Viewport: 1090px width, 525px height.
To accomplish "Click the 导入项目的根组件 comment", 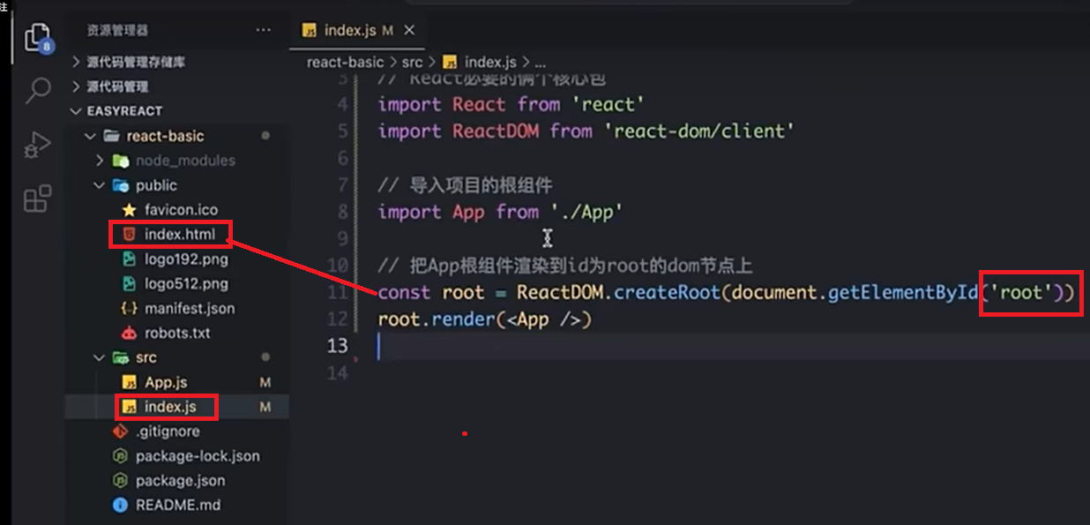I will click(x=482, y=185).
